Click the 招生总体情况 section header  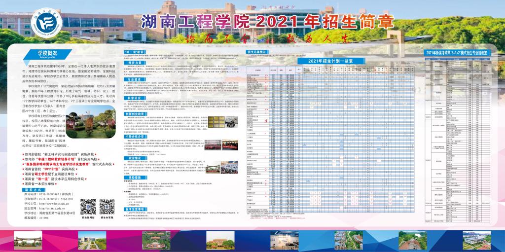[x=257, y=51]
